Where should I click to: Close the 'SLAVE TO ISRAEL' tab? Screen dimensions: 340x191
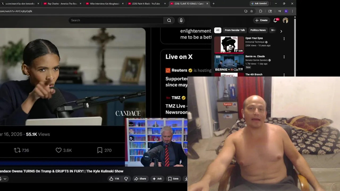point(207,4)
